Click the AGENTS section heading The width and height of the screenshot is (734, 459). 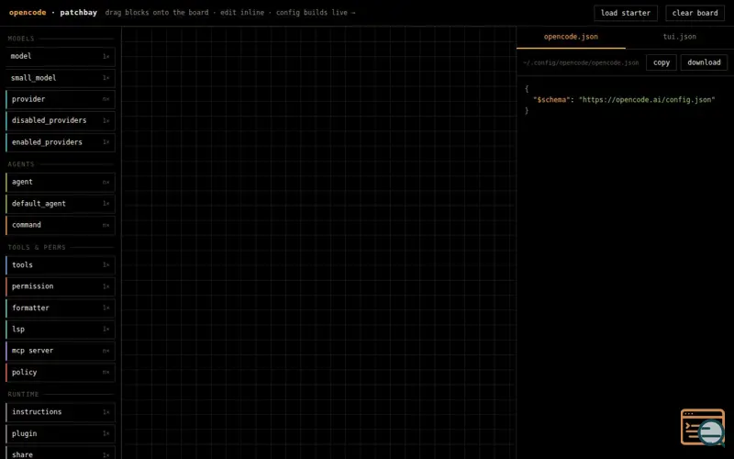point(21,164)
